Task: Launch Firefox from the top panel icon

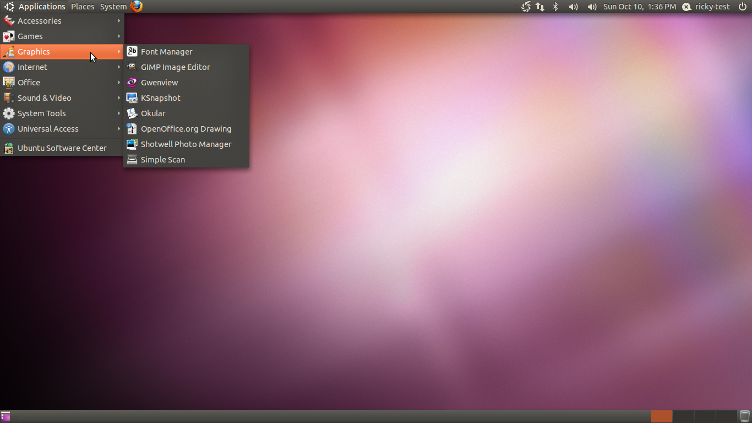Action: (137, 7)
